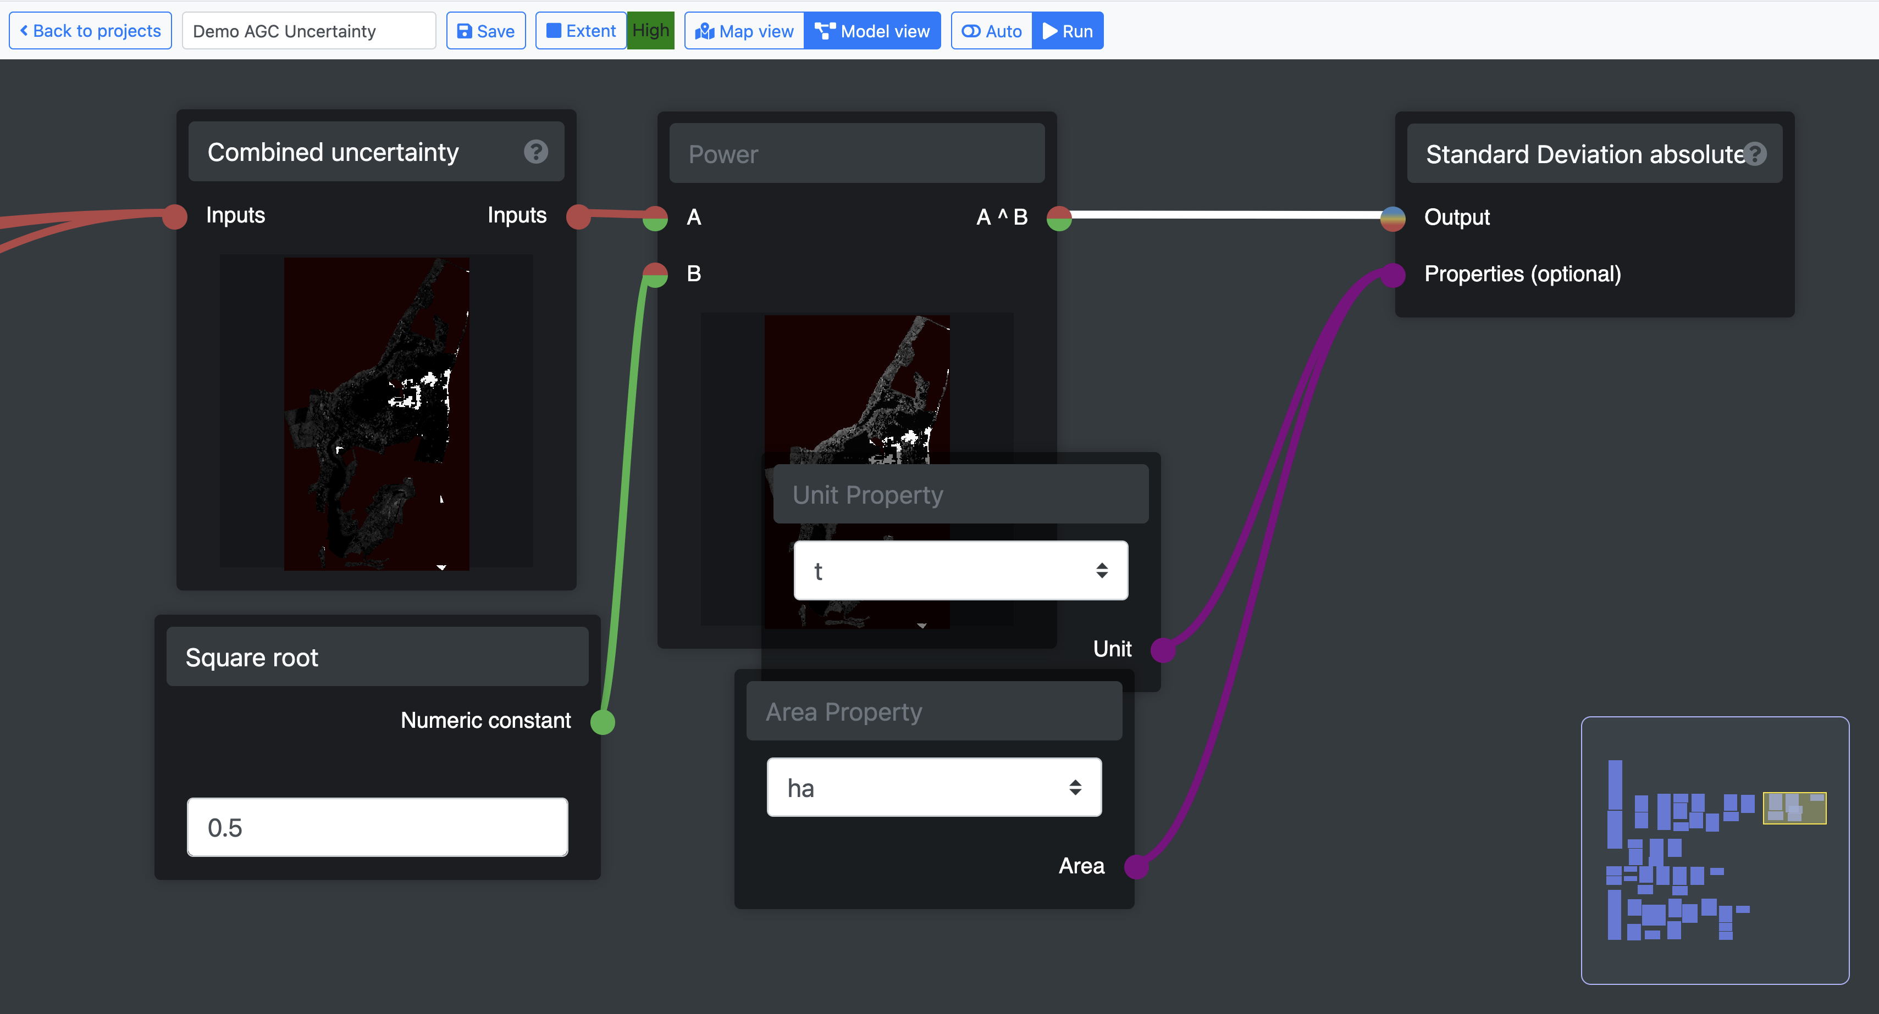This screenshot has width=1879, height=1014.
Task: Click the Extent toggle button
Action: click(x=582, y=31)
